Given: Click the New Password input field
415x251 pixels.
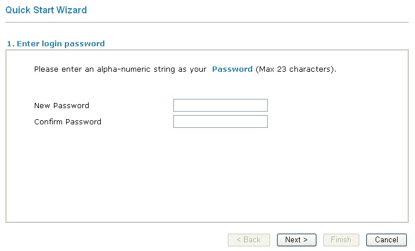Looking at the screenshot, I should click(x=220, y=105).
